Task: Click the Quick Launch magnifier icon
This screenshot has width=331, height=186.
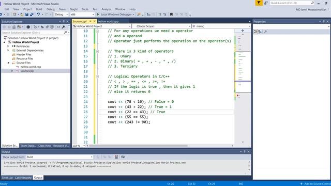Action: tap(312, 3)
